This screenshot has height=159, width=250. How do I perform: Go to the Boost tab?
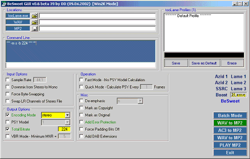(222, 95)
